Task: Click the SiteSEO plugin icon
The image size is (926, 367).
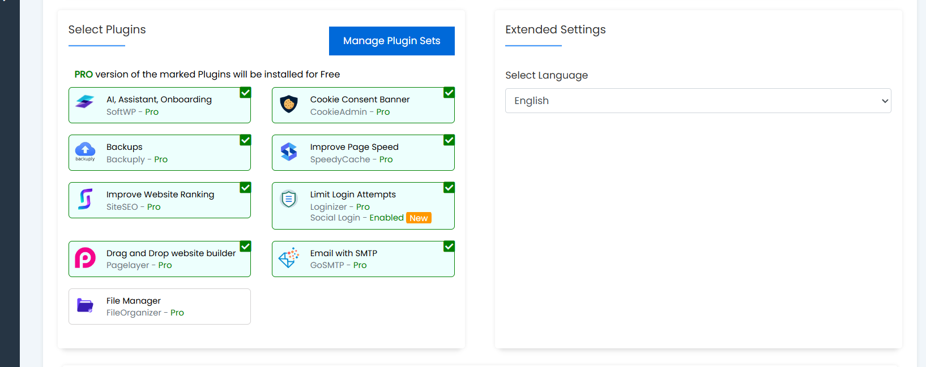Action: 85,199
